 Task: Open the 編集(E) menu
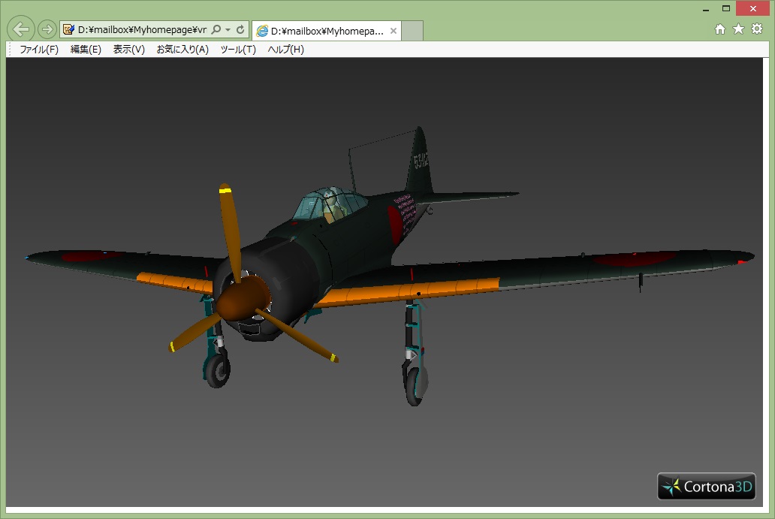[x=86, y=50]
